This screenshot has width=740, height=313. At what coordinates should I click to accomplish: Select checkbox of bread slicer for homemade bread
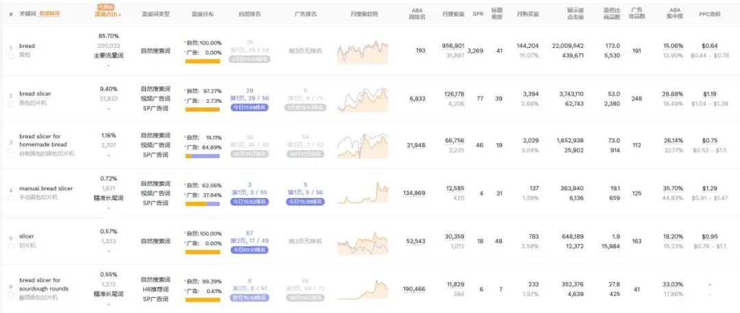(11, 151)
